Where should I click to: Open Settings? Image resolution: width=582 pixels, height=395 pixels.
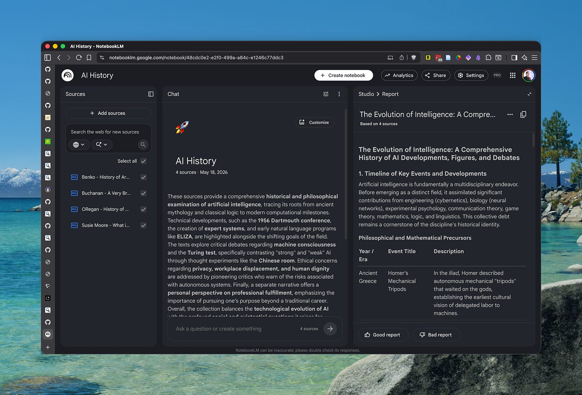(471, 75)
